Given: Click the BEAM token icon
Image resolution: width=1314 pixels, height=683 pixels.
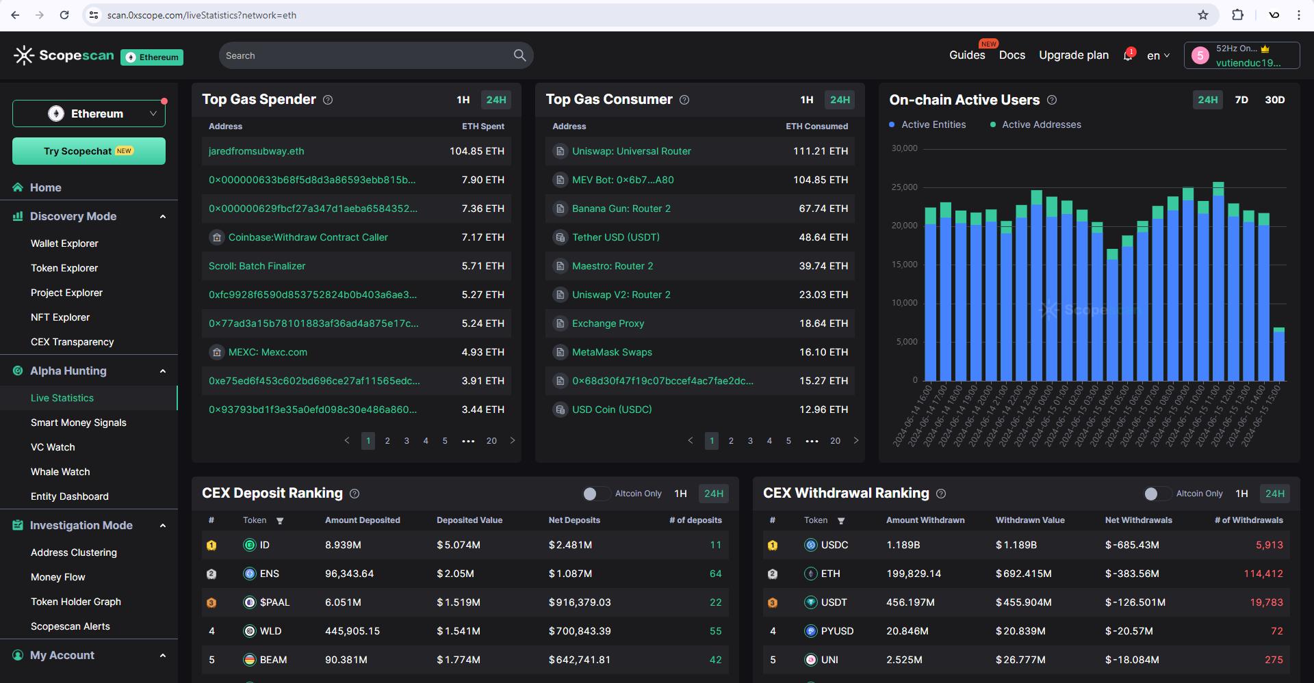Looking at the screenshot, I should pos(250,660).
